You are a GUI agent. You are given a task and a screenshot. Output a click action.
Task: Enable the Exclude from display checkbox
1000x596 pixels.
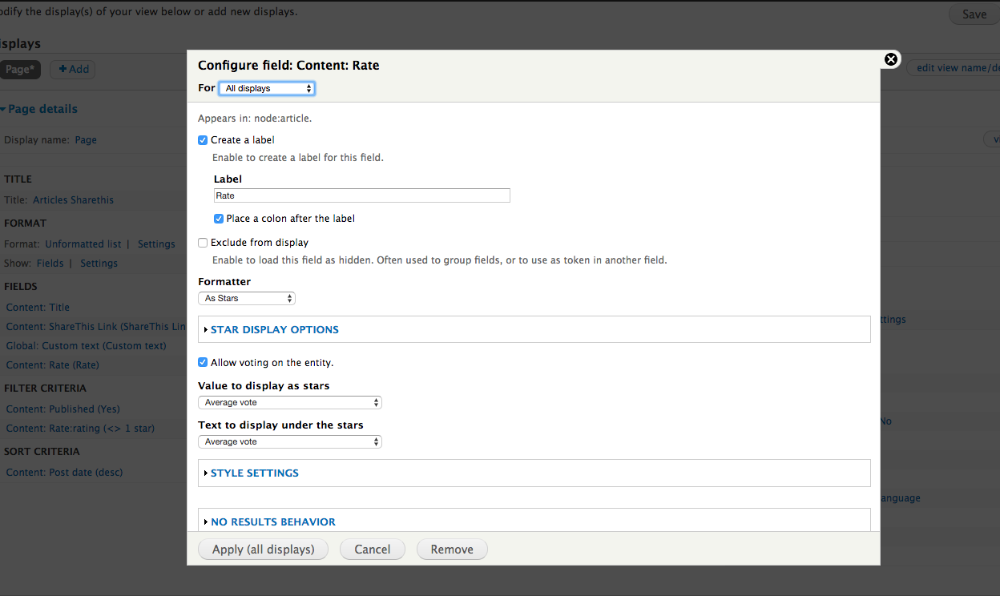tap(203, 243)
